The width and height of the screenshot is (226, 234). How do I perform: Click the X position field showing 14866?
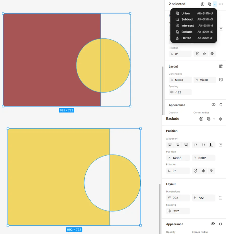tap(178, 158)
